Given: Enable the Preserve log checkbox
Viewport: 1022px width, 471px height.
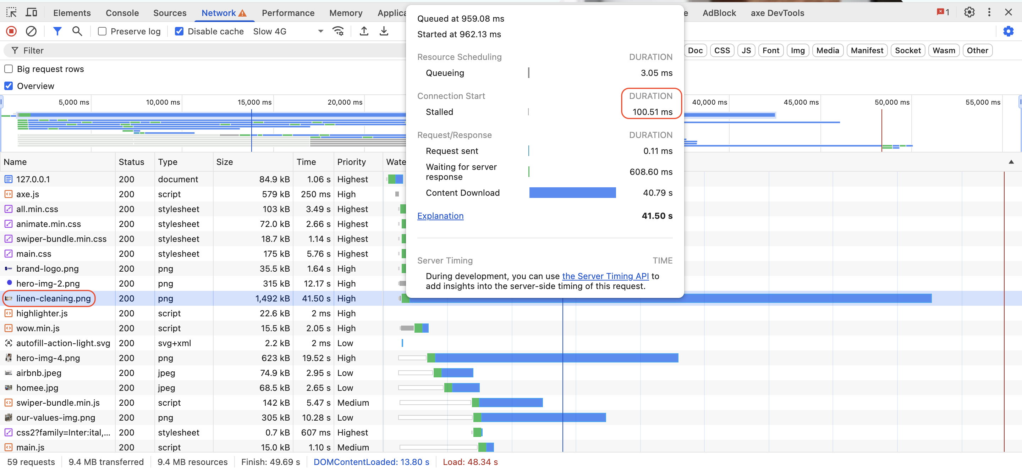Looking at the screenshot, I should click(x=102, y=31).
